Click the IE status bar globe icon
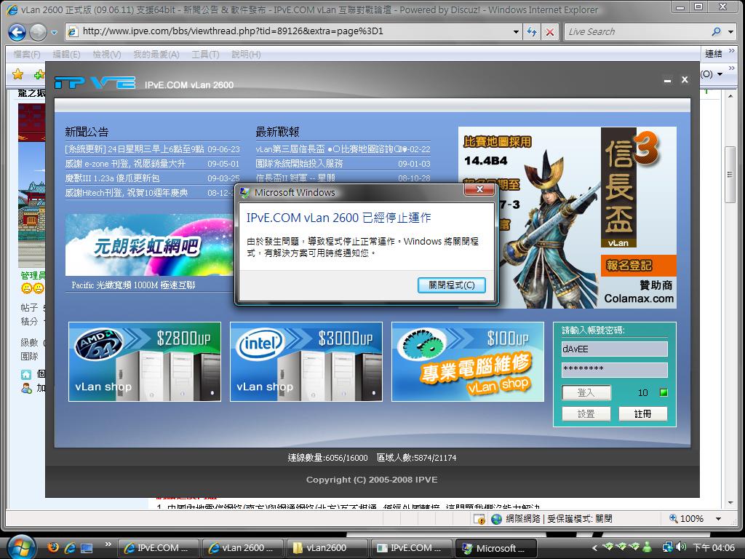The height and width of the screenshot is (559, 745). (496, 519)
